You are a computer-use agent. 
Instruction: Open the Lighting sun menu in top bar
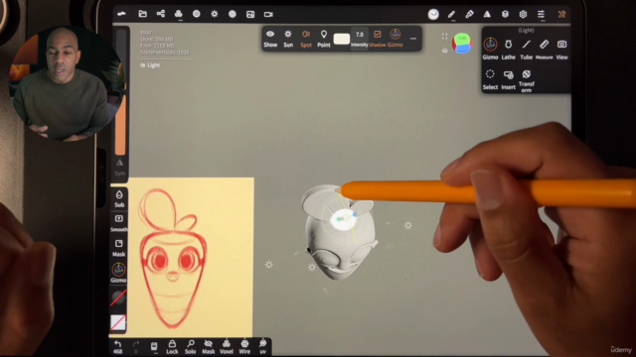(215, 14)
